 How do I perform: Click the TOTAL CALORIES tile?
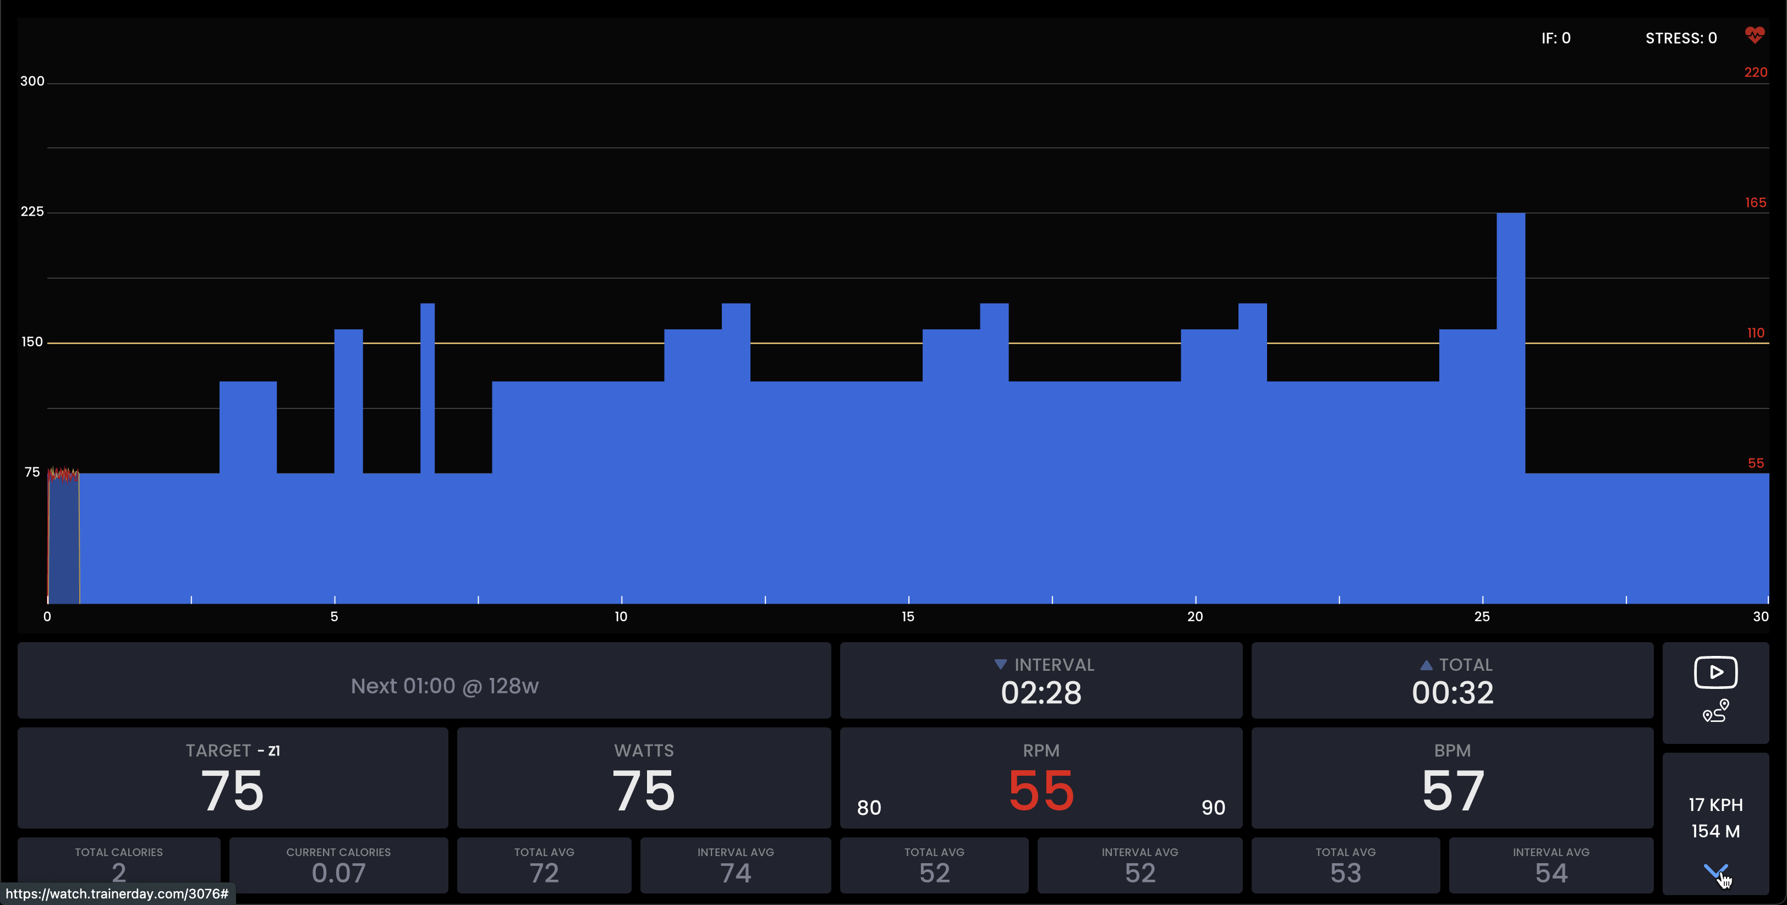pos(119,865)
